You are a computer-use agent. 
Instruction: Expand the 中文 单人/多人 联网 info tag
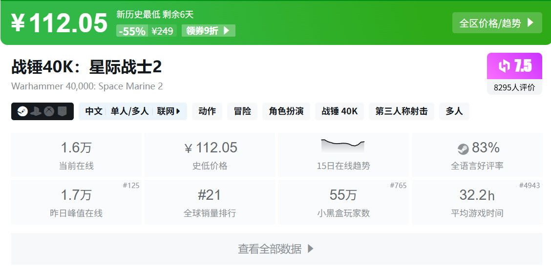(133, 111)
